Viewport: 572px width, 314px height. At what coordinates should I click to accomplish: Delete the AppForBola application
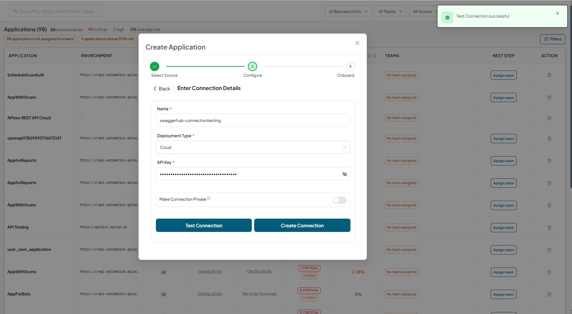click(x=549, y=294)
